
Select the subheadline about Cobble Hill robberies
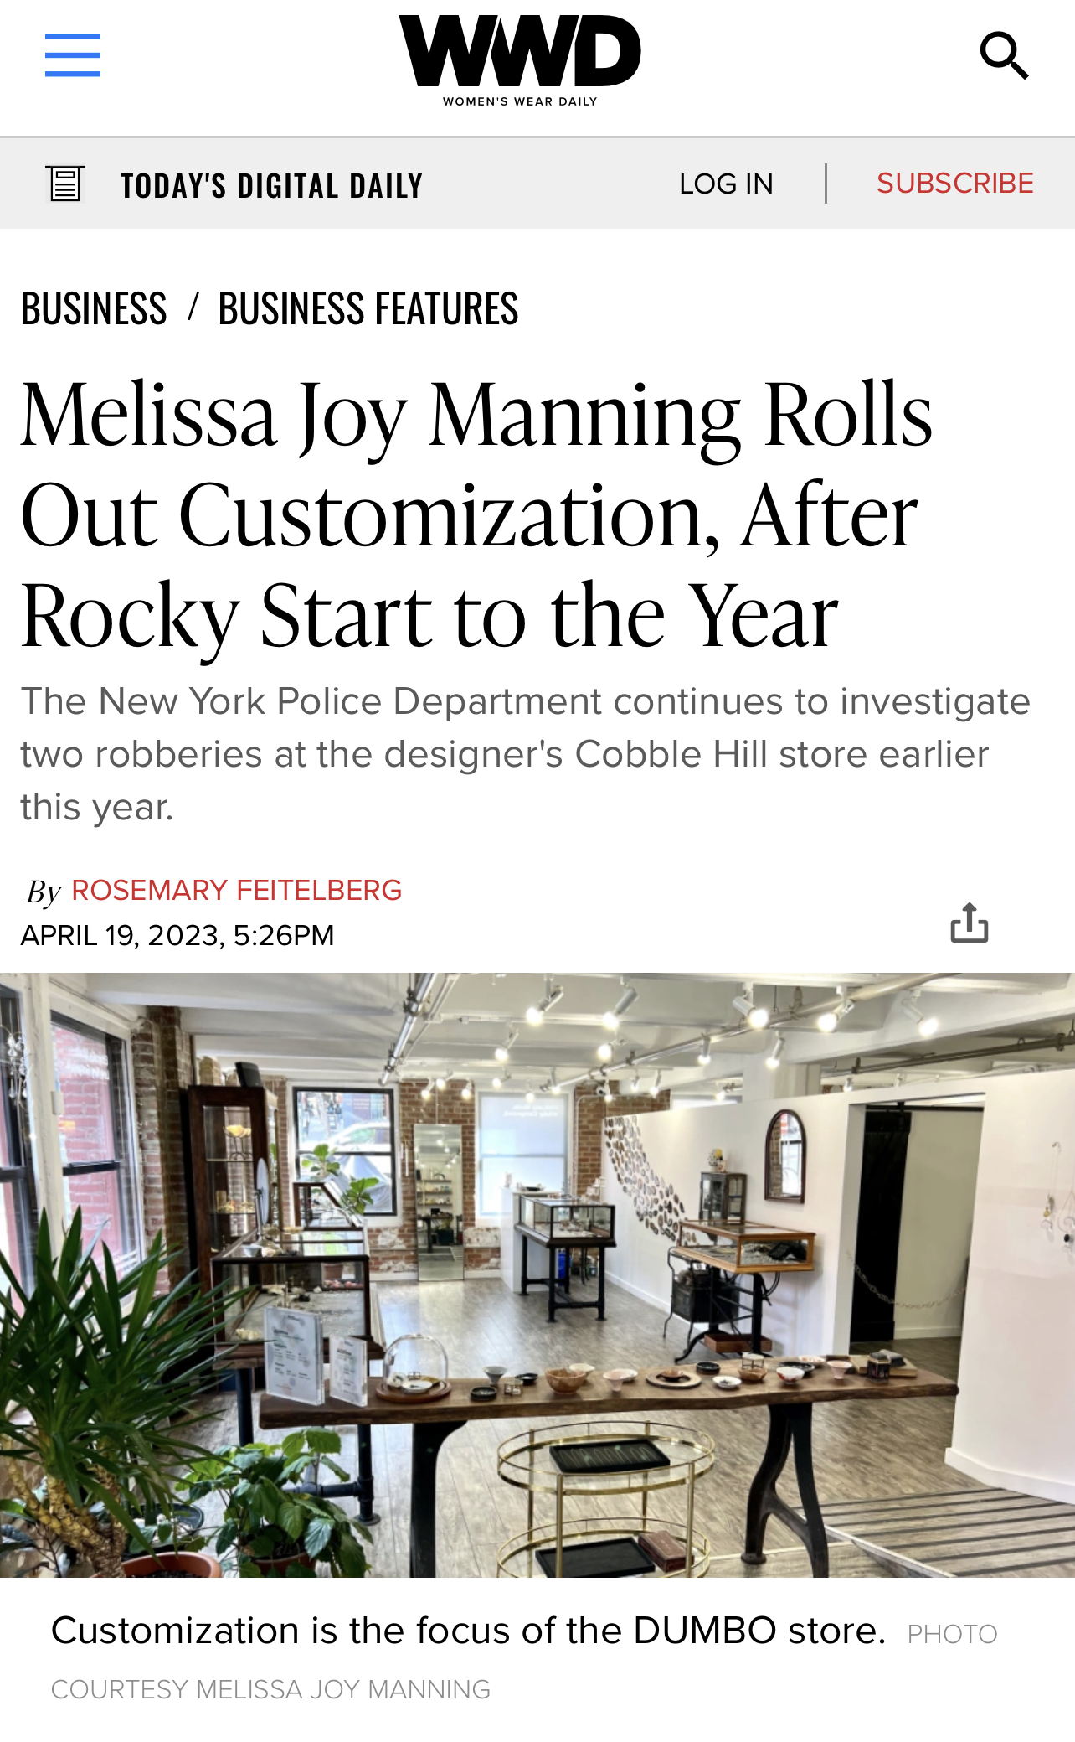(525, 753)
